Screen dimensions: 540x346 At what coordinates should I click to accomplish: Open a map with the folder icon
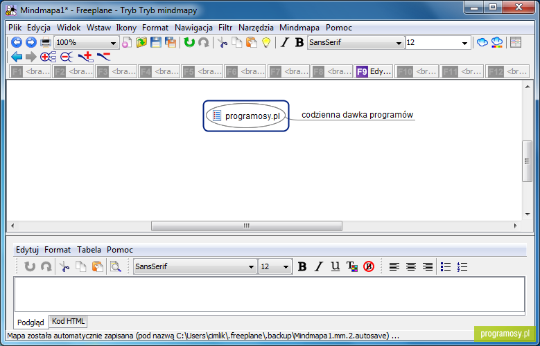(141, 43)
